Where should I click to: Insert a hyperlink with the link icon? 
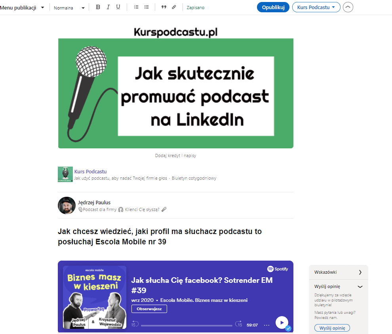coord(173,7)
